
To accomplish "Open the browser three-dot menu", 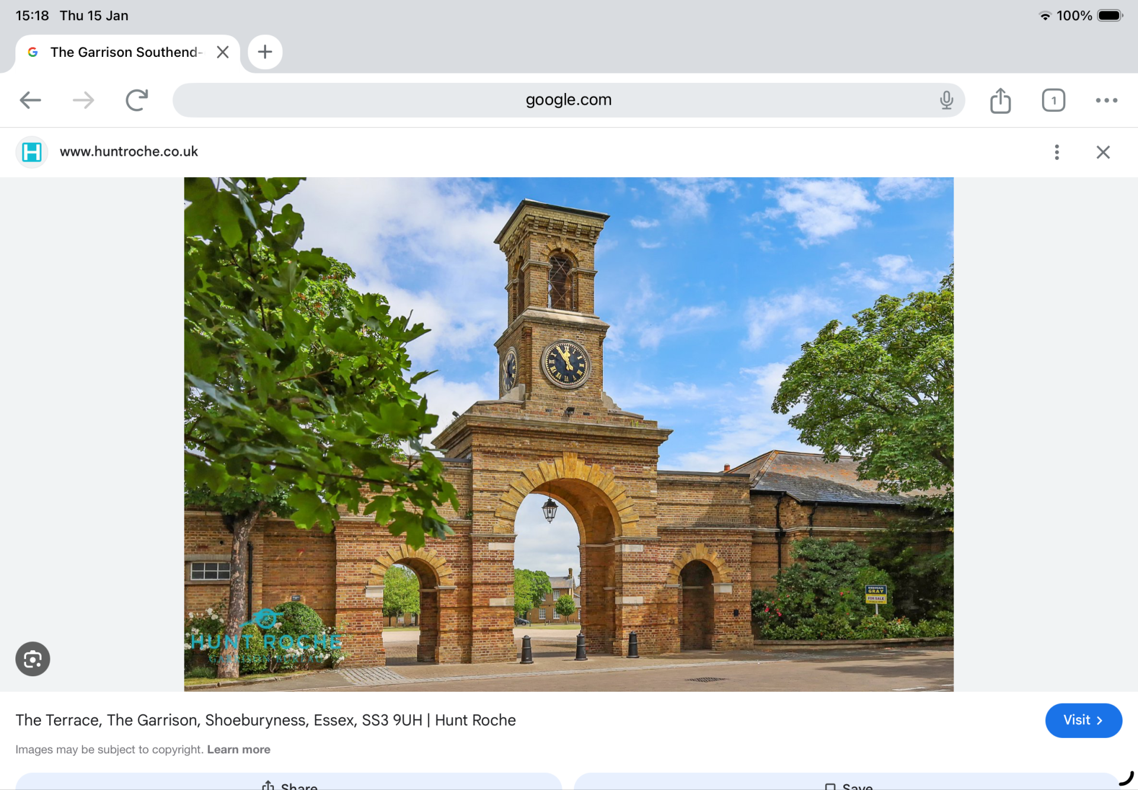I will click(x=1106, y=100).
